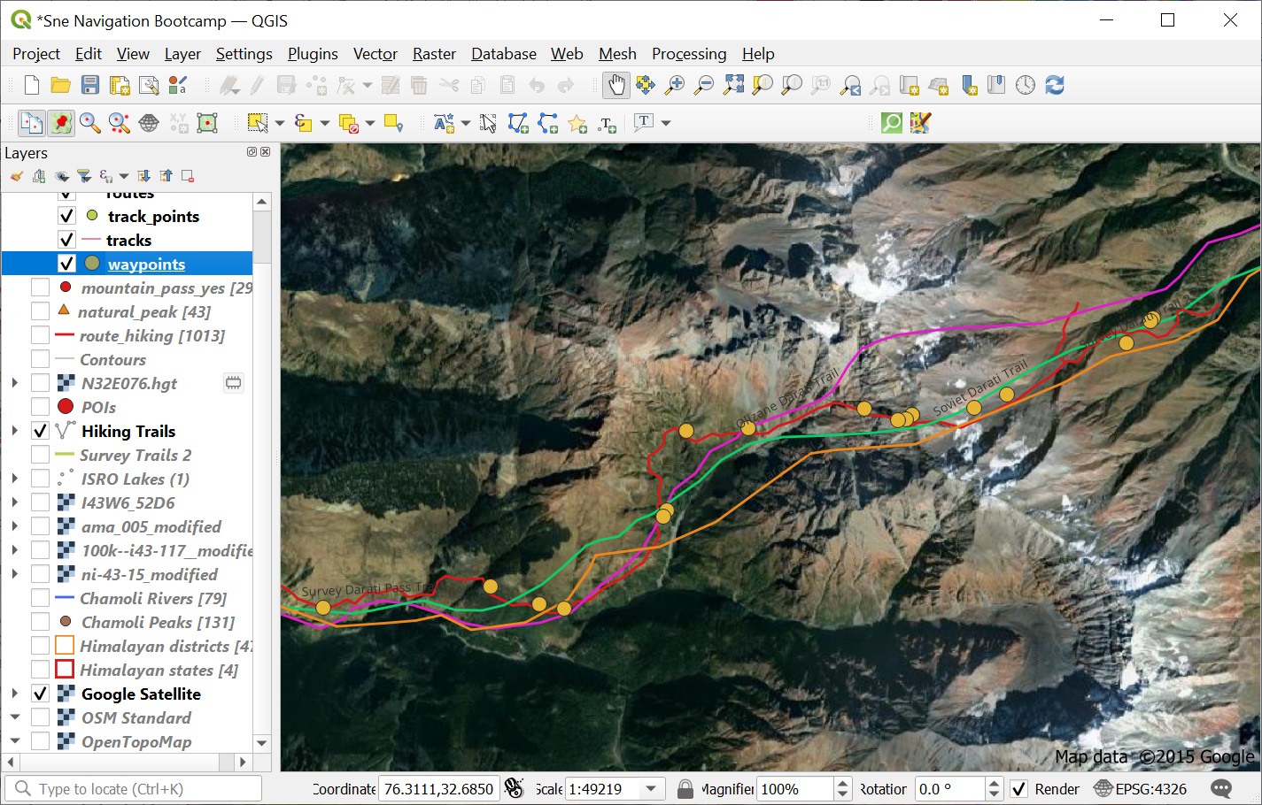
Task: Click Layers panel scroll-down arrow
Action: 261,742
